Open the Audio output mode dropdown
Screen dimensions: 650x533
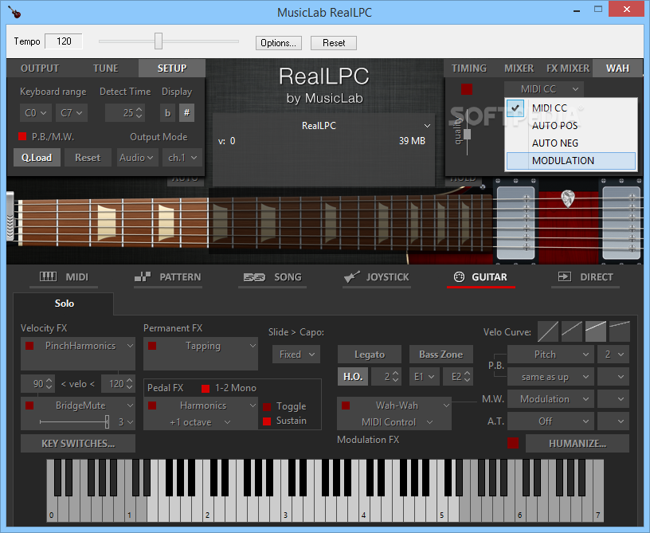137,158
